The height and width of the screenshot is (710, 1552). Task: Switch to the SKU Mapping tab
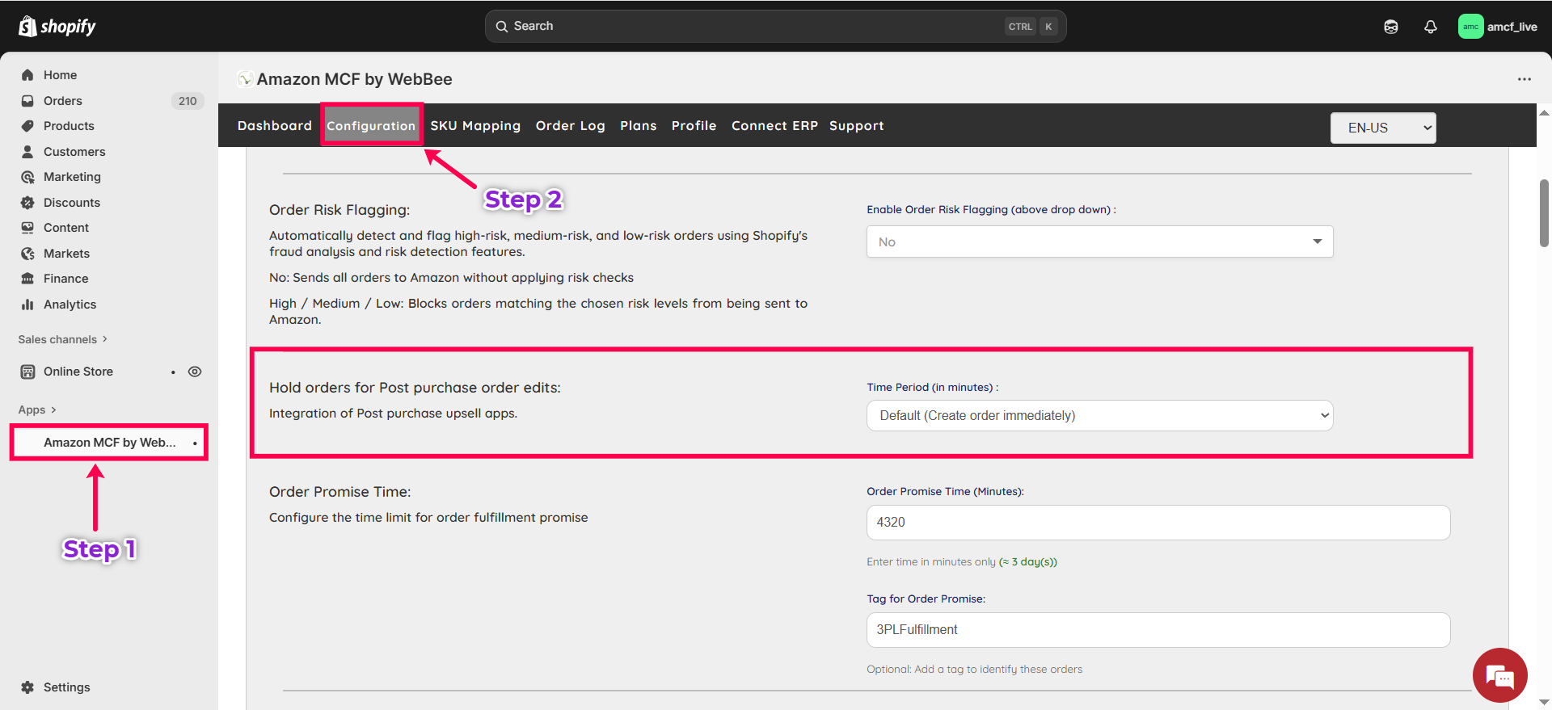tap(475, 126)
